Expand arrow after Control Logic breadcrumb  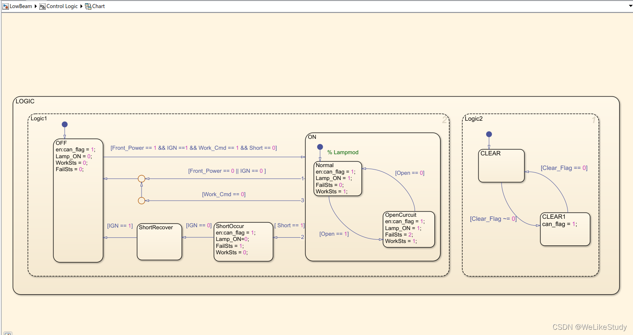tap(81, 6)
